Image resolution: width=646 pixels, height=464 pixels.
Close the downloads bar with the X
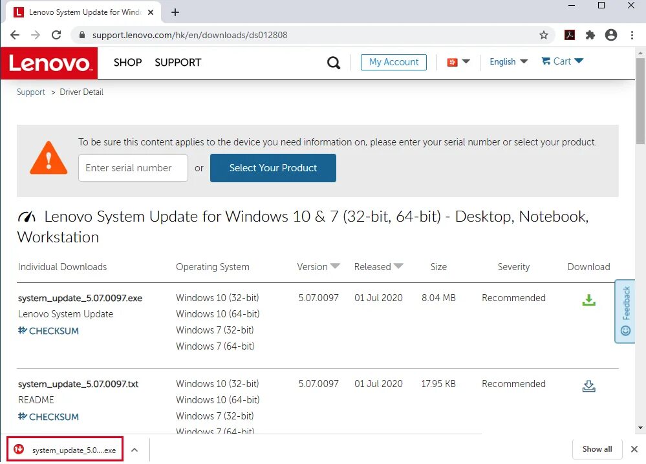tap(634, 449)
